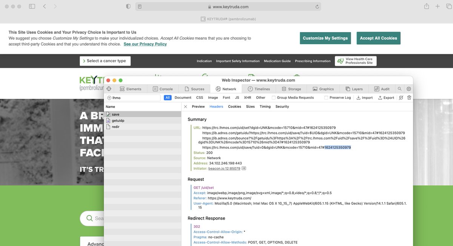The image size is (453, 246).
Task: Click the Import button
Action: (365, 98)
